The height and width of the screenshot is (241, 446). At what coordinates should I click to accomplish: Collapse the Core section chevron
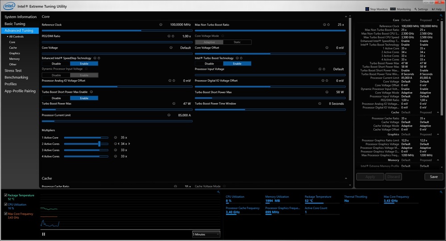click(346, 16)
